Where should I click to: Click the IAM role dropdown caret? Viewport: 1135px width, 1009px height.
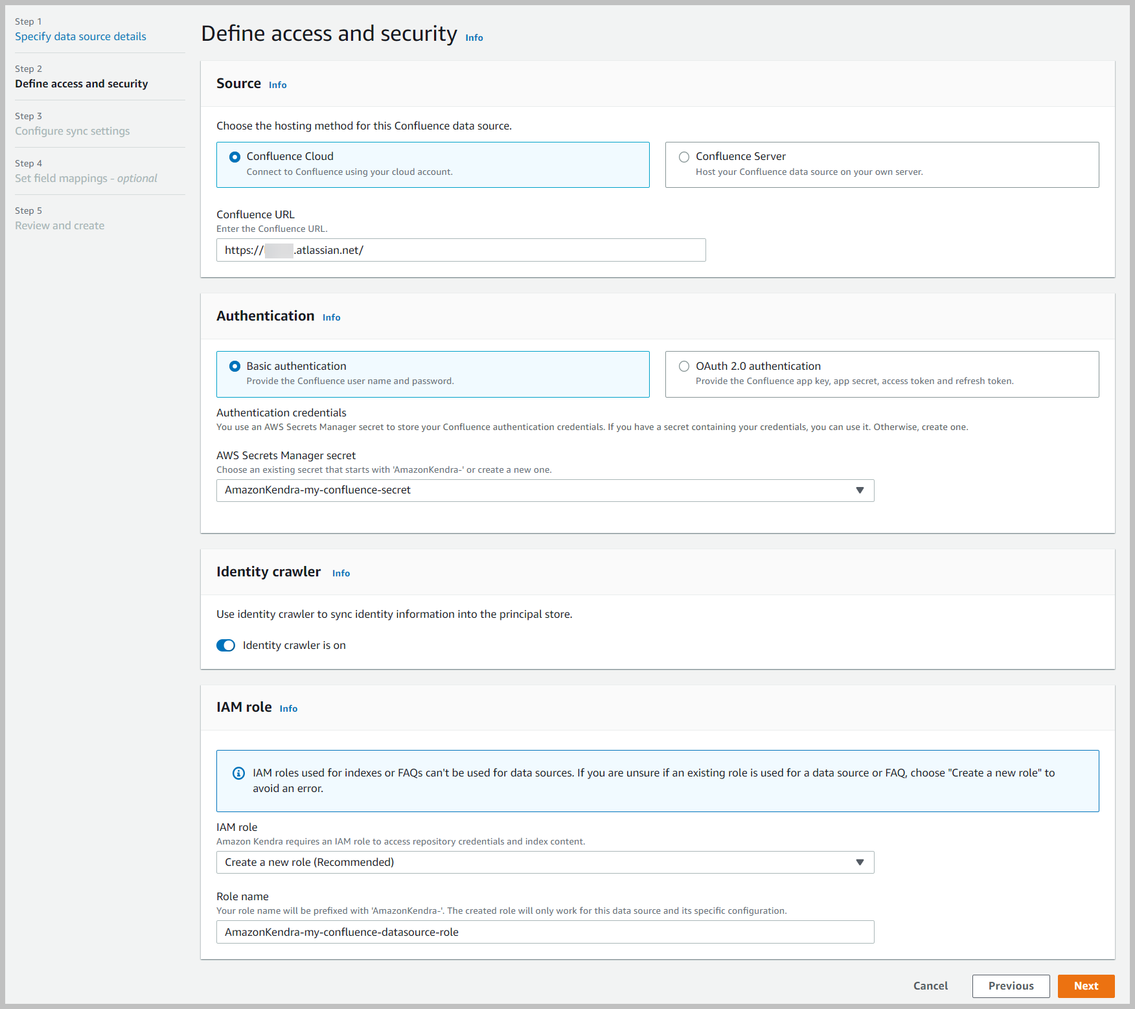(x=860, y=862)
